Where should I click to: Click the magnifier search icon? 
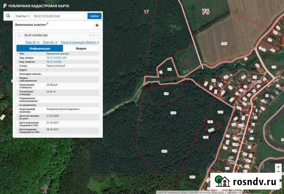8,16
